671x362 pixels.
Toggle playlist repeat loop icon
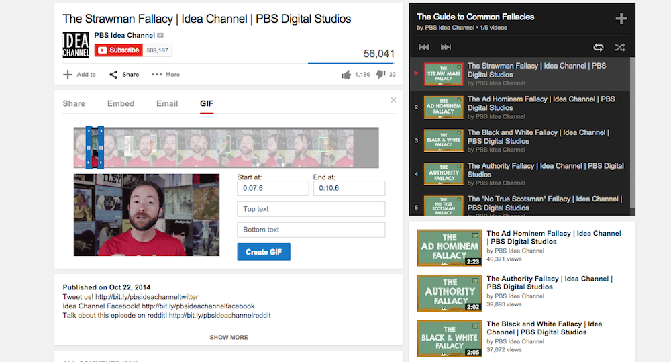point(598,47)
